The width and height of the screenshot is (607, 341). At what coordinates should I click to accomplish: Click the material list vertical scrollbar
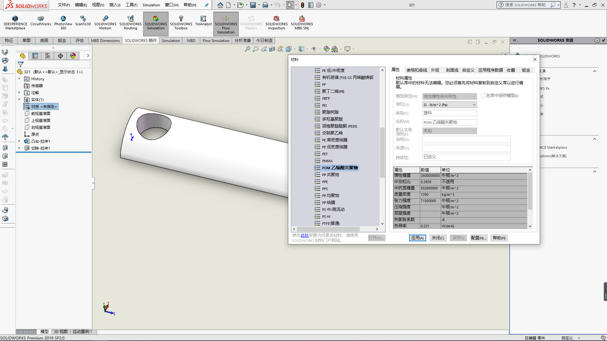coord(382,153)
